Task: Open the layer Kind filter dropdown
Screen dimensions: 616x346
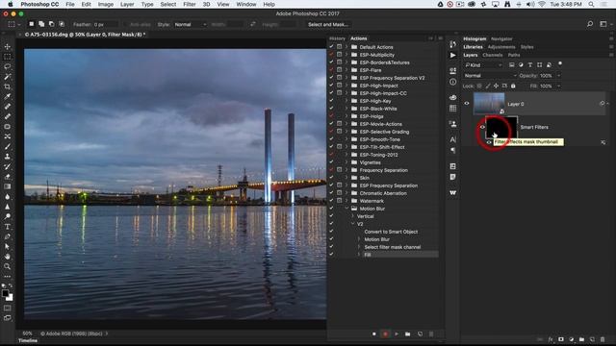Action: [483, 65]
